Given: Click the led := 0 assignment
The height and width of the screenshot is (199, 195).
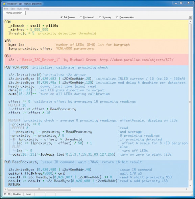Looking at the screenshot, I should coord(24,151).
